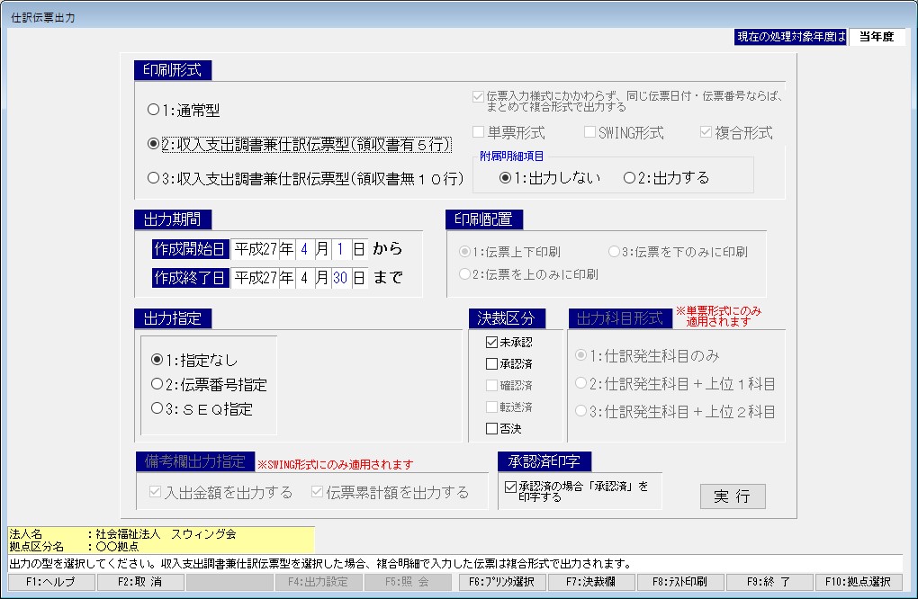The width and height of the screenshot is (918, 599).
Task: Enable the 承認済 checkbox in 決裁区分
Action: click(491, 364)
